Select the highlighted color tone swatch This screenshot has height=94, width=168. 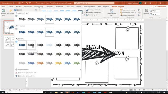point(50,32)
